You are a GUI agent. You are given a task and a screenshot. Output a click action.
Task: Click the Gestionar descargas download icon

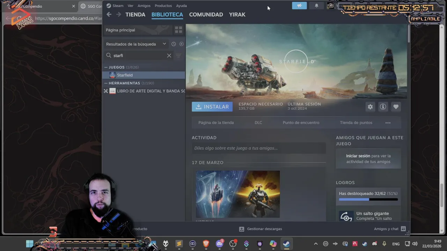click(x=241, y=229)
